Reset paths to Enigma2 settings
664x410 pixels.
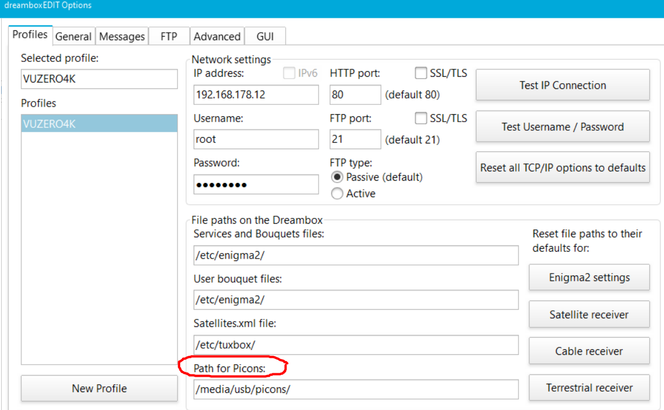[589, 278]
